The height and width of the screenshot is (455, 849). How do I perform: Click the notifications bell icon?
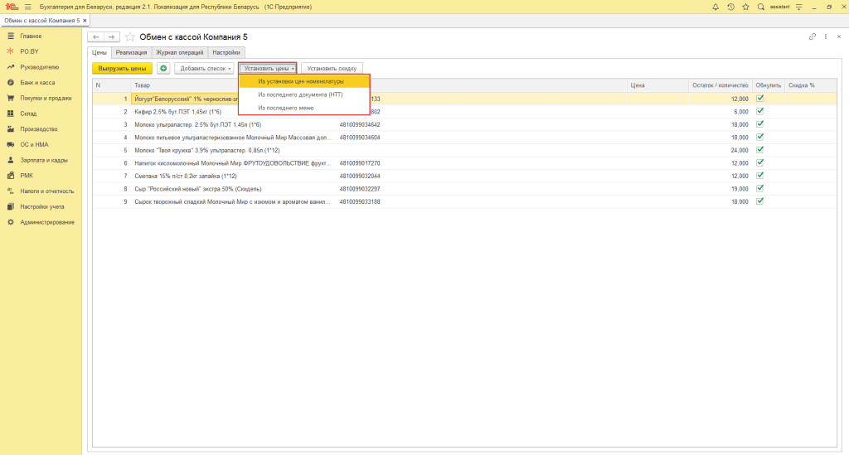[x=716, y=7]
